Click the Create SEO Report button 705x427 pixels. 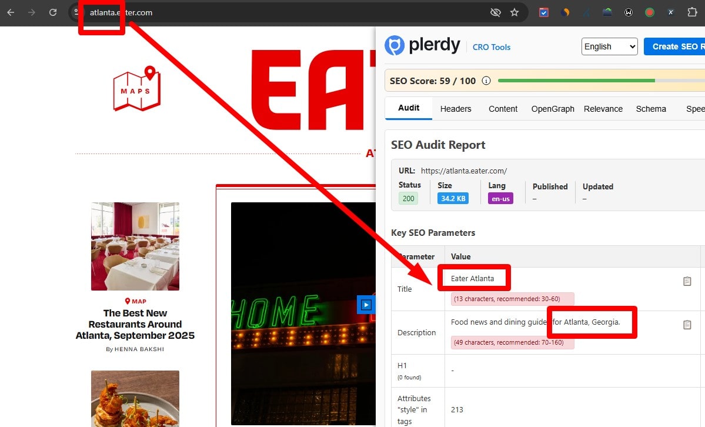[x=682, y=46]
